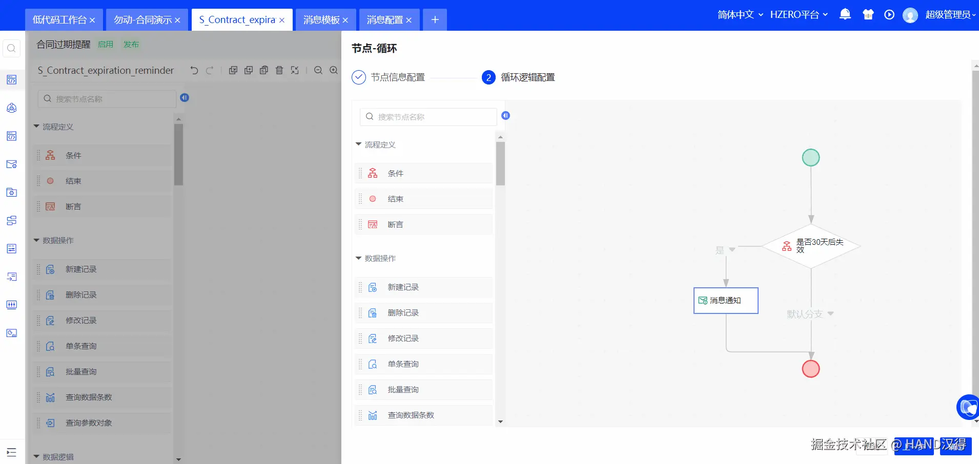Click the 查询数据条数 item in dialog palette
The image size is (979, 464).
point(423,415)
